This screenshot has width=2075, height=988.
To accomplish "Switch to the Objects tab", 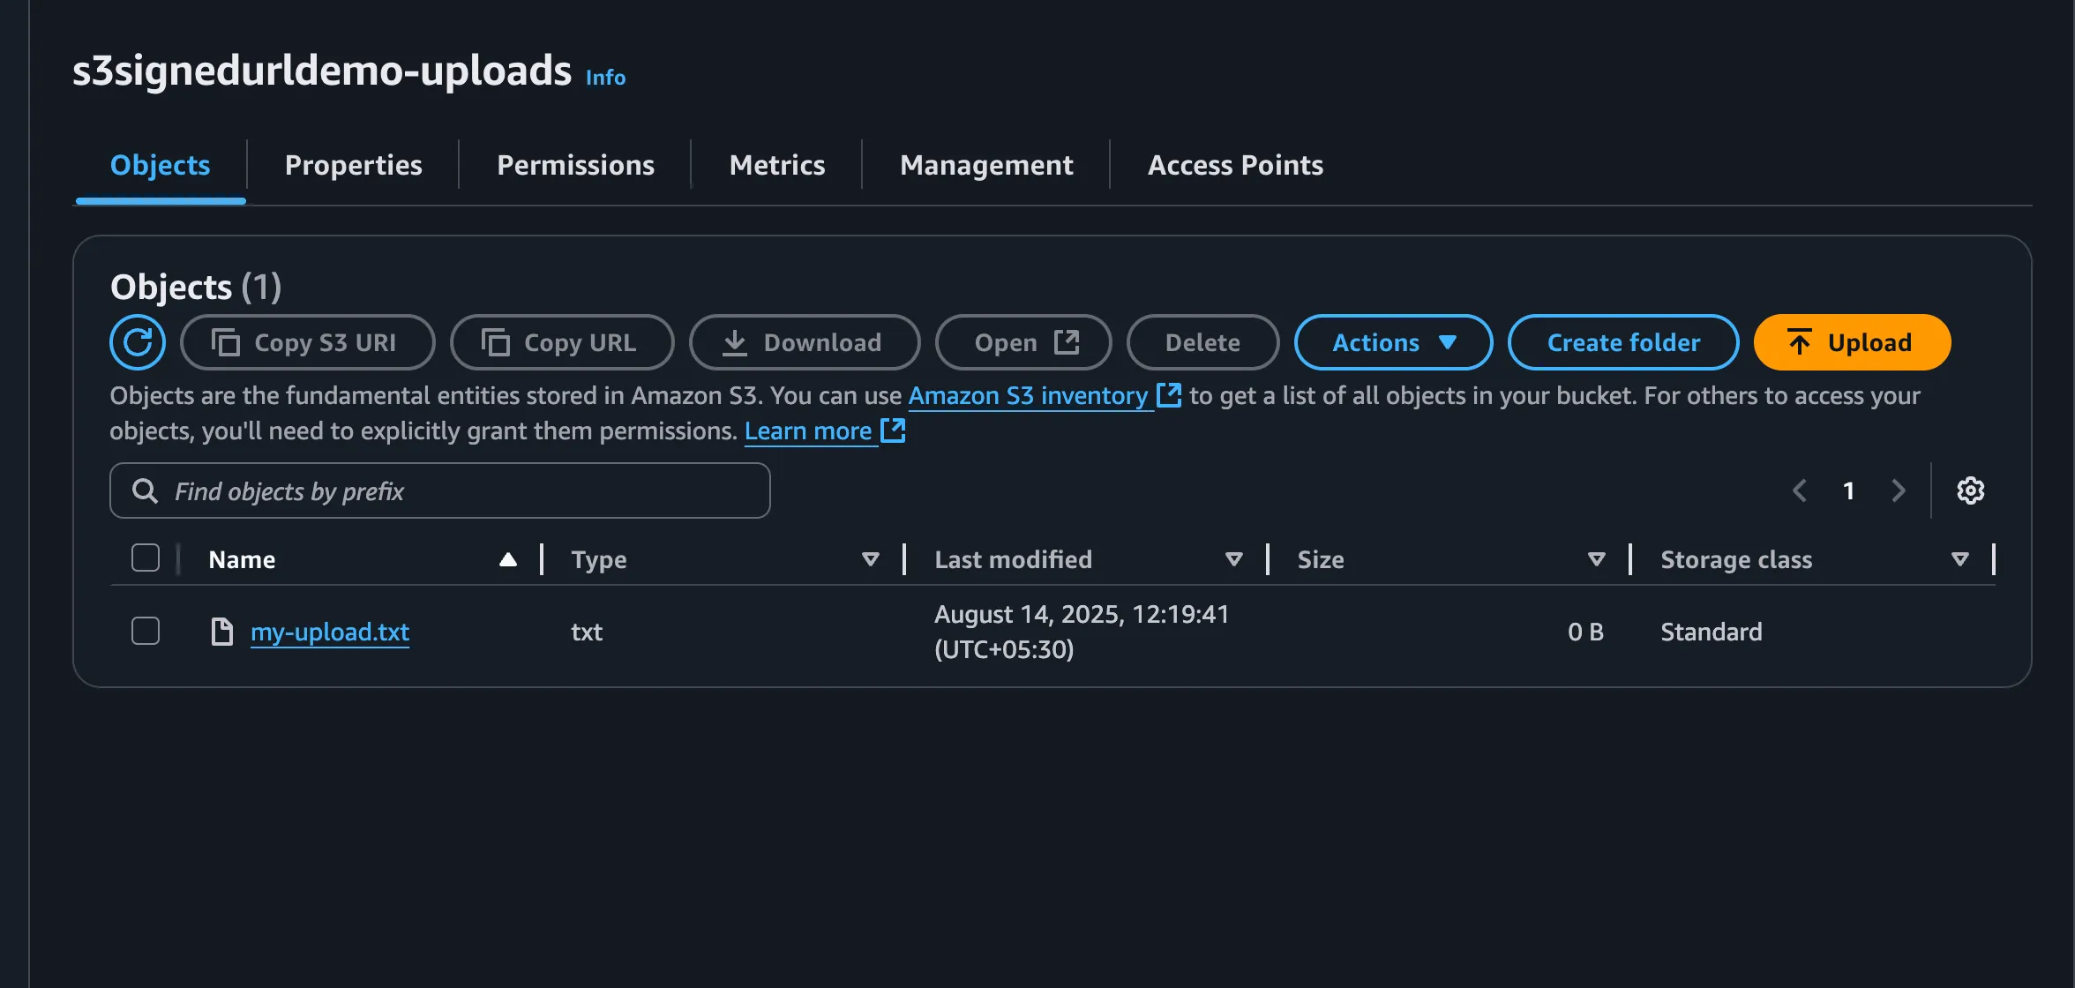I will pyautogui.click(x=161, y=165).
